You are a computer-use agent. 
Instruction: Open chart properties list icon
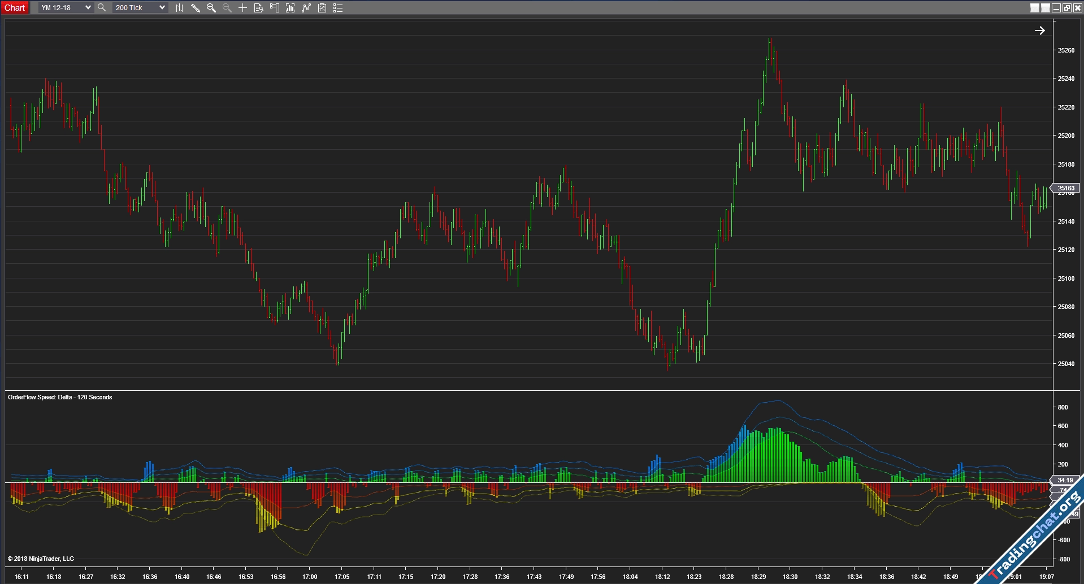click(x=338, y=8)
